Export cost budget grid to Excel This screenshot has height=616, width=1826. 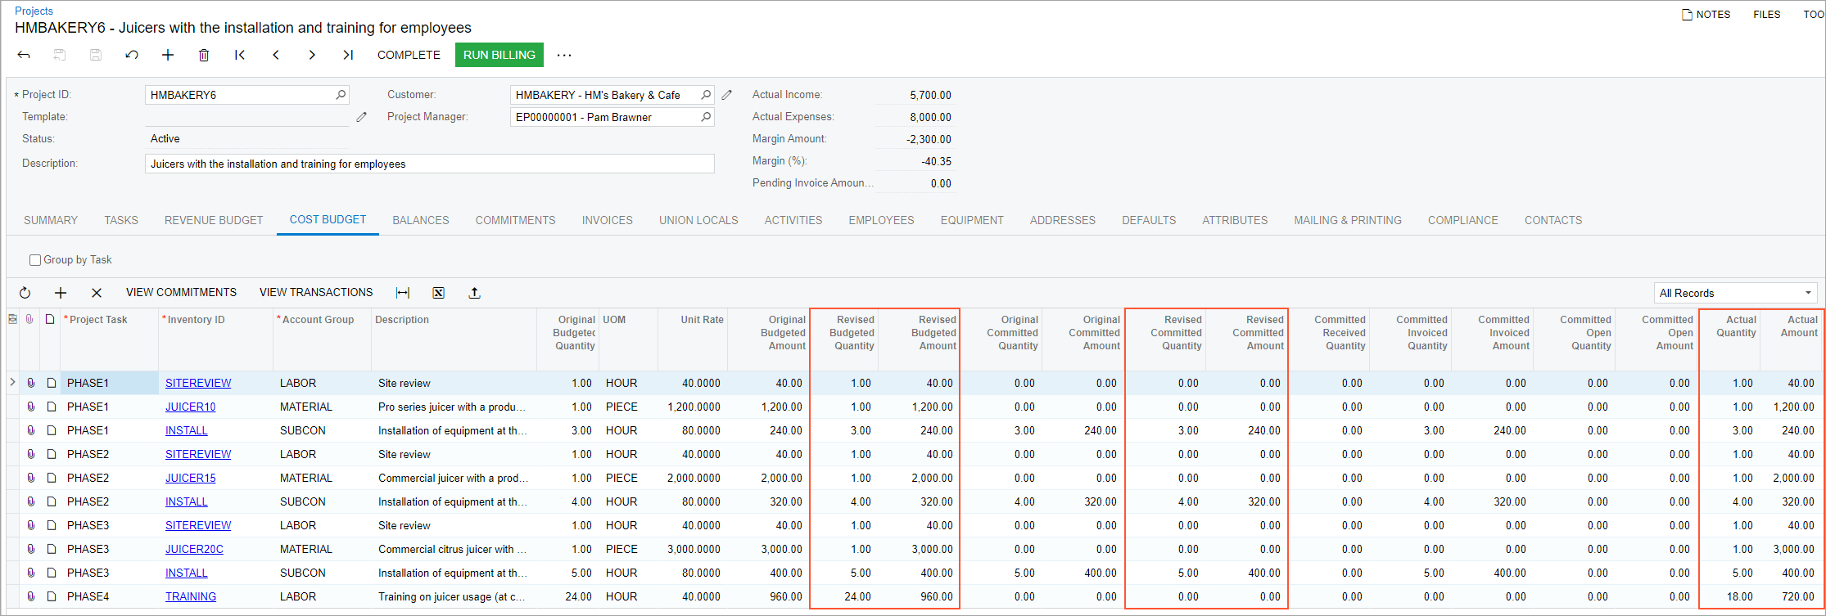click(439, 293)
